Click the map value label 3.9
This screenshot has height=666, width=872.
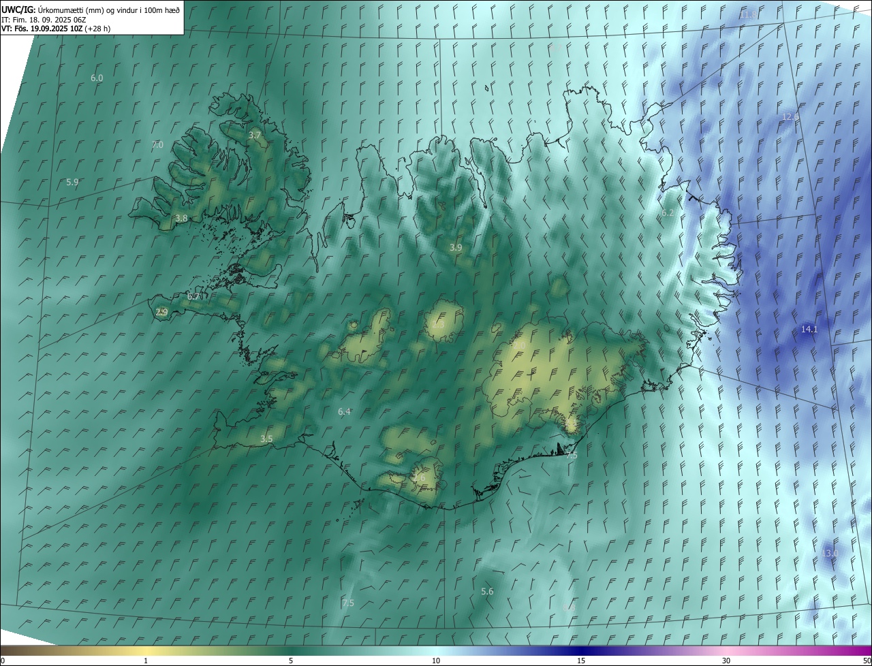coord(456,248)
